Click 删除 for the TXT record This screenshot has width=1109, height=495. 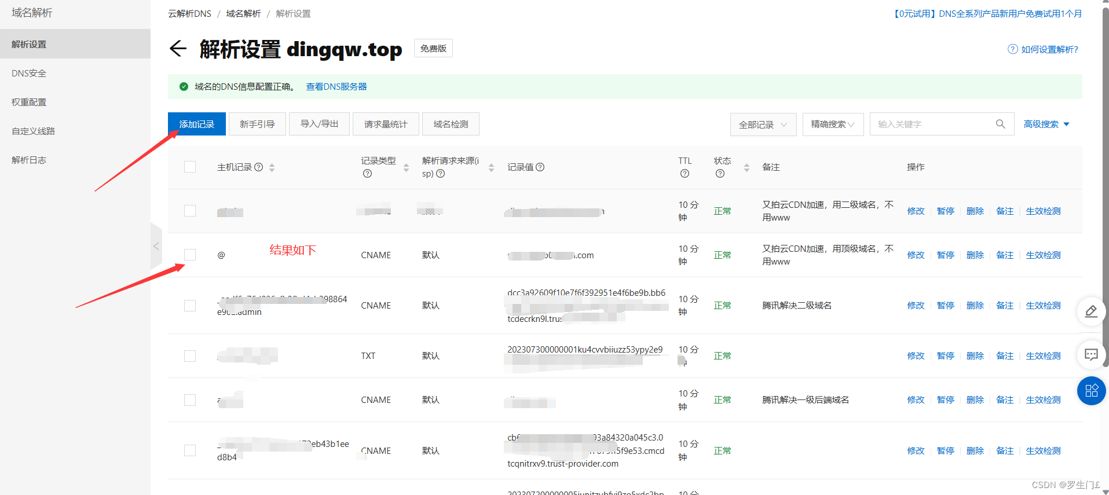[x=975, y=355]
